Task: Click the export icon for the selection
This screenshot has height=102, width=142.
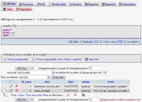Action: [83, 95]
